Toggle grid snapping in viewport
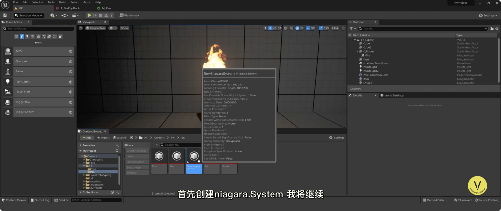 (x=297, y=28)
